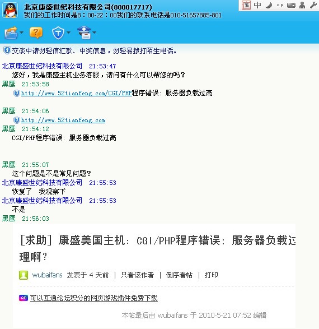Click the IME user account icon
Screen dimensions: 319x329
click(x=302, y=5)
